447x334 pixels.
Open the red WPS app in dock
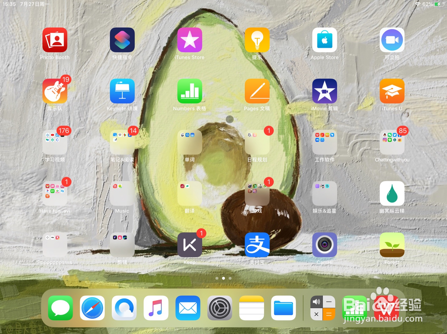point(386,308)
